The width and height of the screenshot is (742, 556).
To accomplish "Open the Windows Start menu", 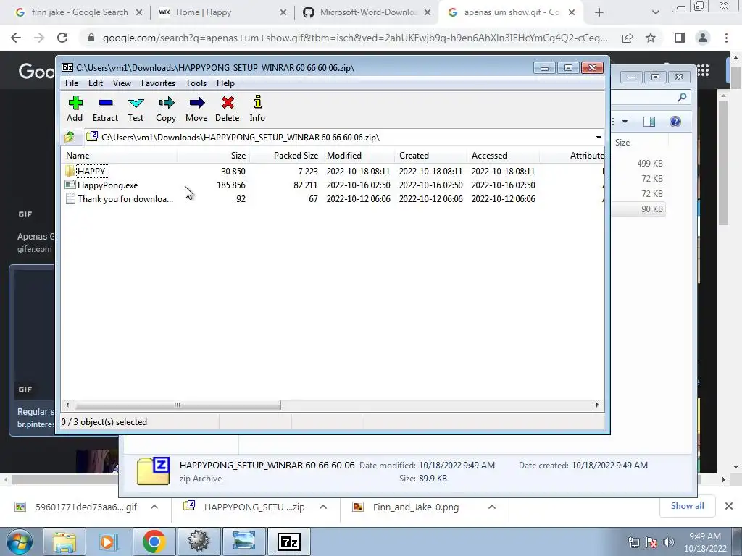I will 20,542.
